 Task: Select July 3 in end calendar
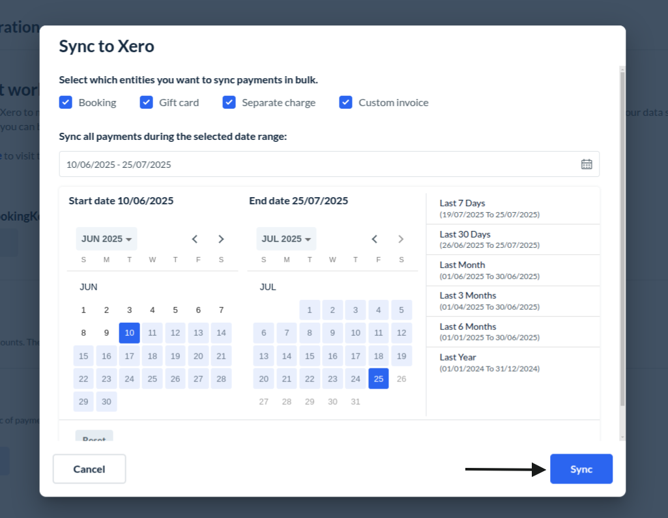(355, 310)
